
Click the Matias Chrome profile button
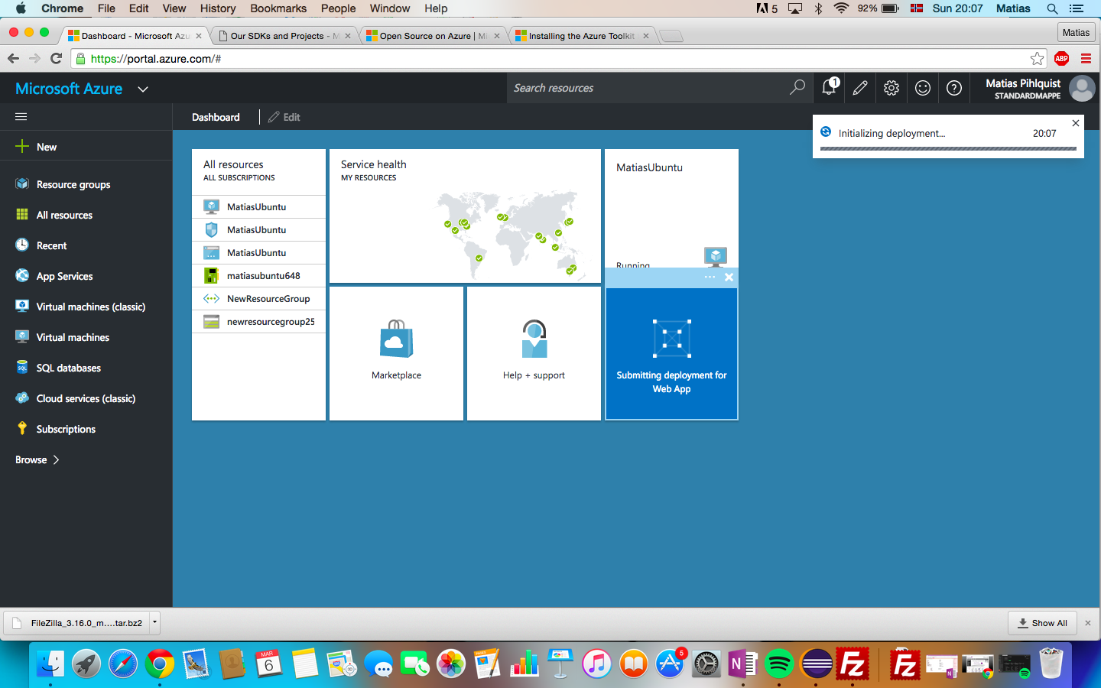pos(1076,32)
